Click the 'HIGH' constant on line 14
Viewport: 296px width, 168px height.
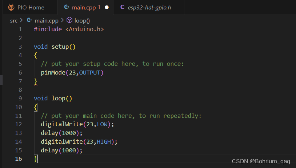(104, 141)
